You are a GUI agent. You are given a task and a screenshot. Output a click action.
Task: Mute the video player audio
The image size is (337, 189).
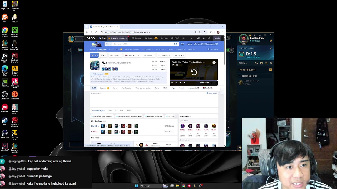184,83
